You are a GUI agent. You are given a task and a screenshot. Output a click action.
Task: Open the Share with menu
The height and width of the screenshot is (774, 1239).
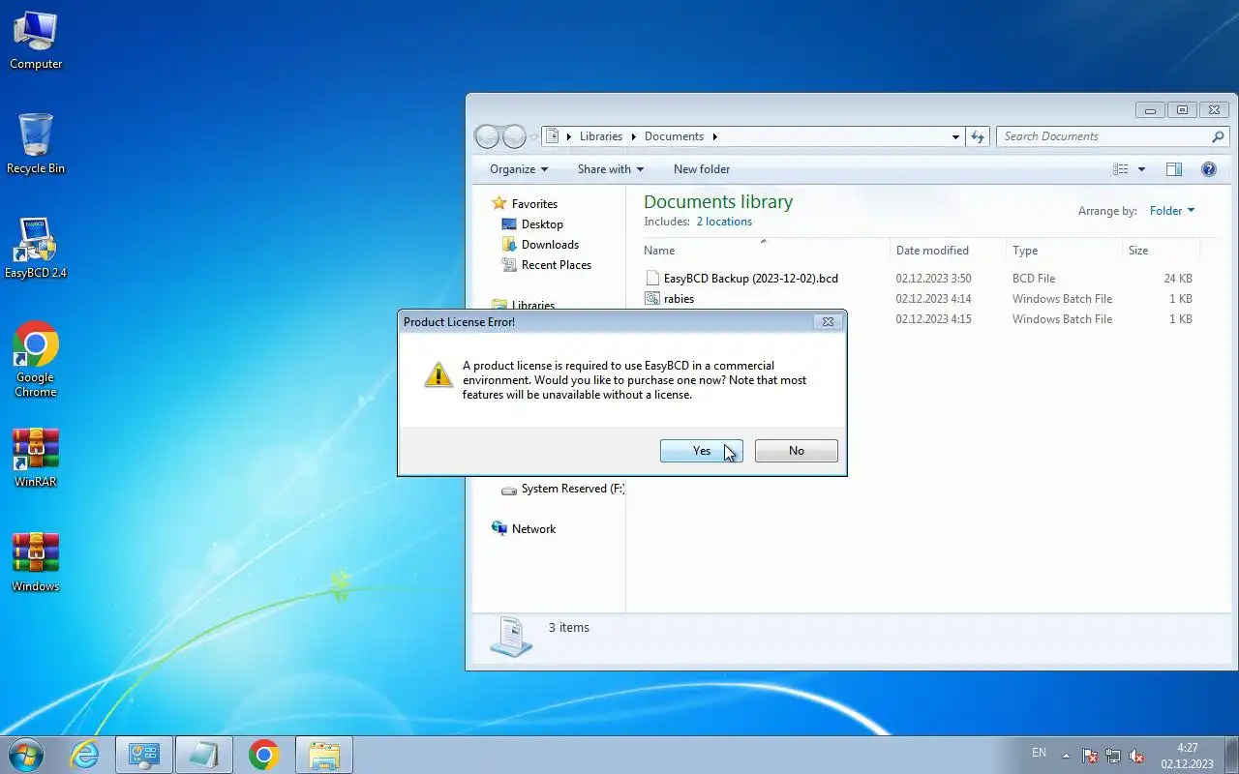tap(611, 169)
